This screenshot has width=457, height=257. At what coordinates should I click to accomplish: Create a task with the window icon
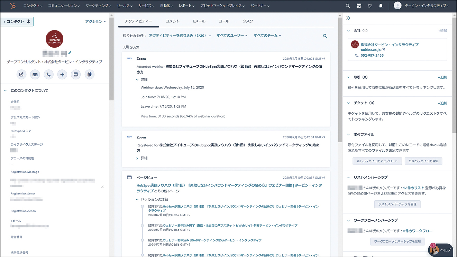tap(76, 74)
